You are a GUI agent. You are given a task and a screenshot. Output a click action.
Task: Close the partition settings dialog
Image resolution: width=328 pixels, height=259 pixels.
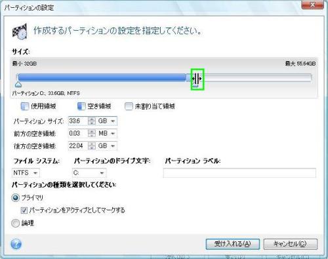click(312, 5)
